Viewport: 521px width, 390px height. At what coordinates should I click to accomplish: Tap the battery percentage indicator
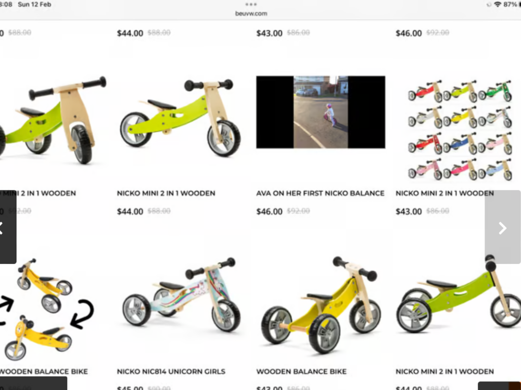coord(511,4)
